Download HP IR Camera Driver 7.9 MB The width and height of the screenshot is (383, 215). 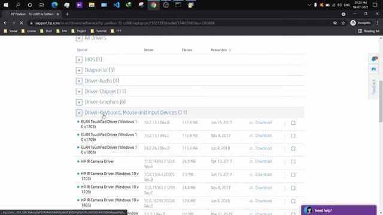[260, 174]
